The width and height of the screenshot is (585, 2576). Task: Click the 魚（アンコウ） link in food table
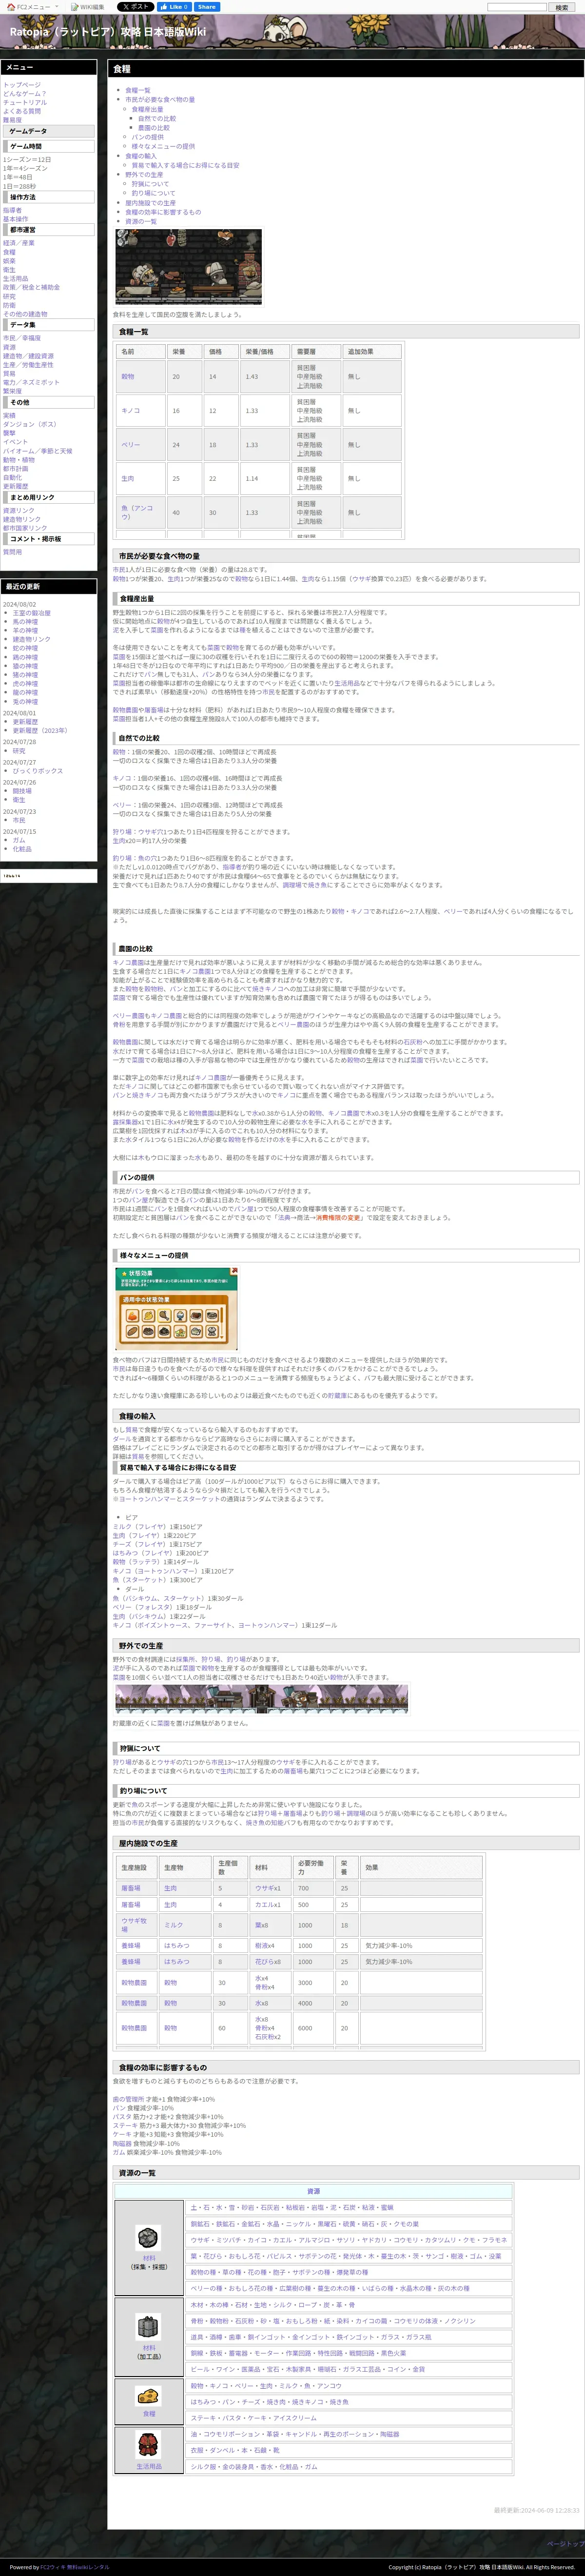137,512
